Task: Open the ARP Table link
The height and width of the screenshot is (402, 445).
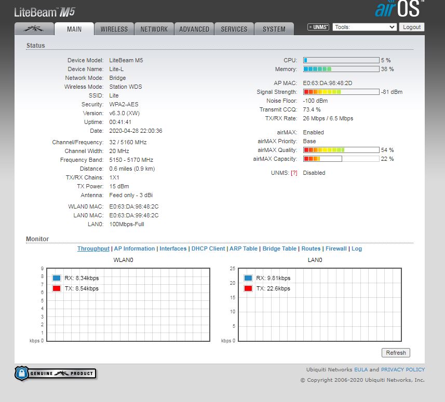Action: [244, 248]
